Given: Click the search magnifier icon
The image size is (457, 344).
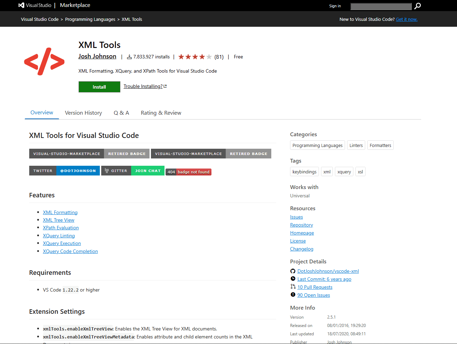Looking at the screenshot, I should pos(418,6).
